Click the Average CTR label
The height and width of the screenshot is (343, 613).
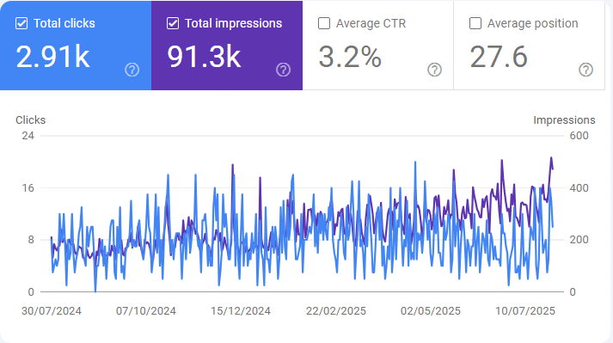pyautogui.click(x=371, y=23)
